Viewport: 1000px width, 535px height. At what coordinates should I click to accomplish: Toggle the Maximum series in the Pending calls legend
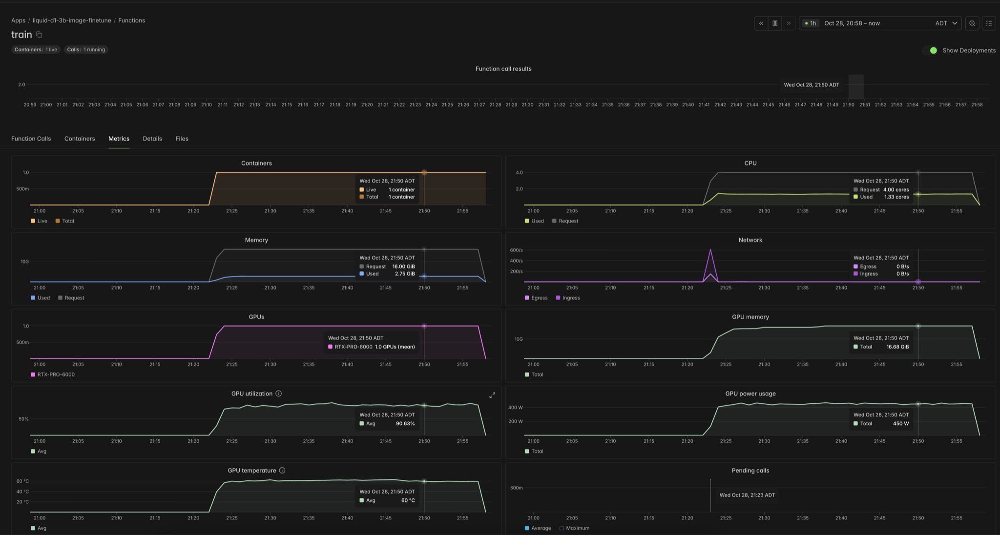click(x=574, y=528)
